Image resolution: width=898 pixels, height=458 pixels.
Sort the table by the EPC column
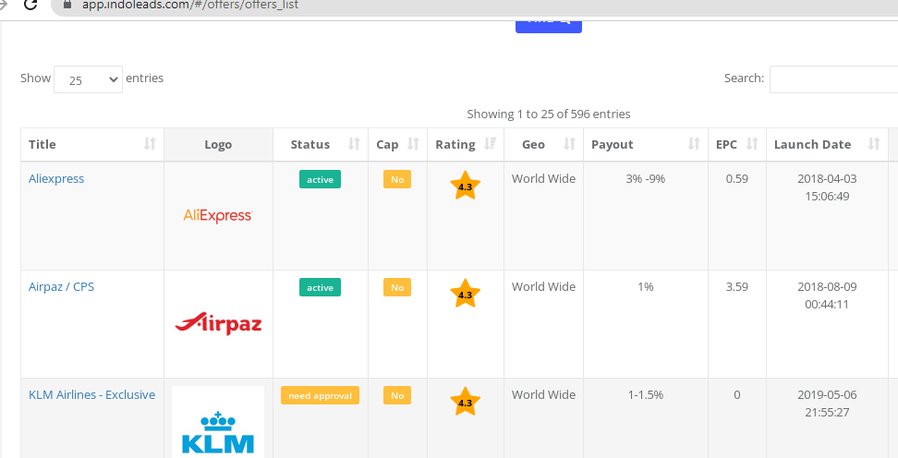[x=737, y=144]
